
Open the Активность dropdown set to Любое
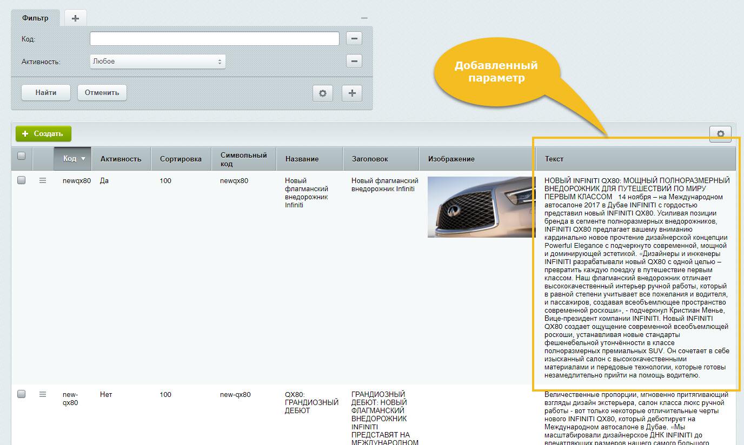(158, 62)
